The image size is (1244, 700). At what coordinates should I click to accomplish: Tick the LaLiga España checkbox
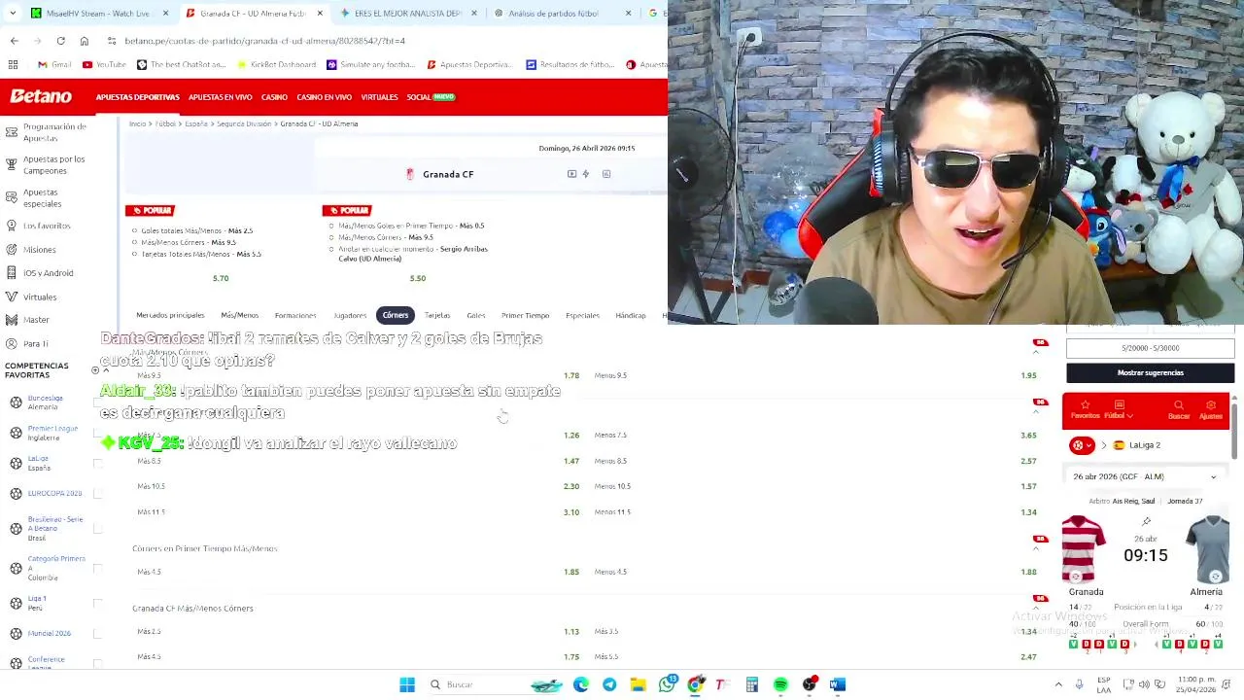click(x=97, y=463)
